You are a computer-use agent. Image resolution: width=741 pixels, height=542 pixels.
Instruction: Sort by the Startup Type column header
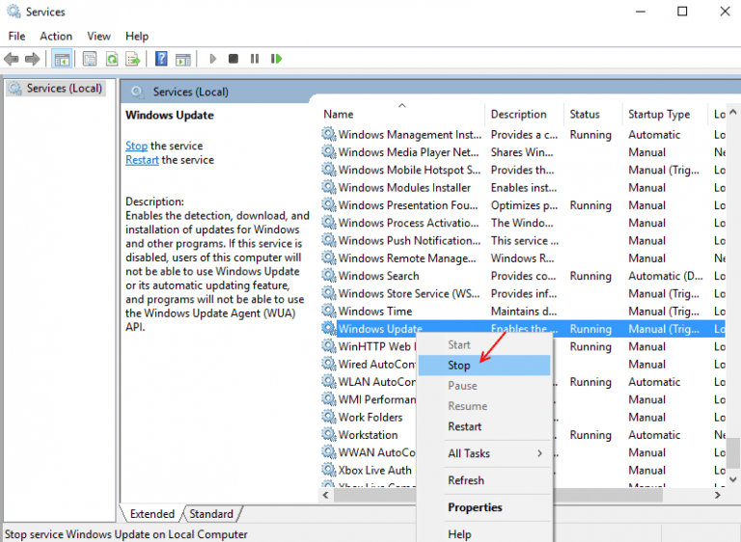(x=665, y=114)
